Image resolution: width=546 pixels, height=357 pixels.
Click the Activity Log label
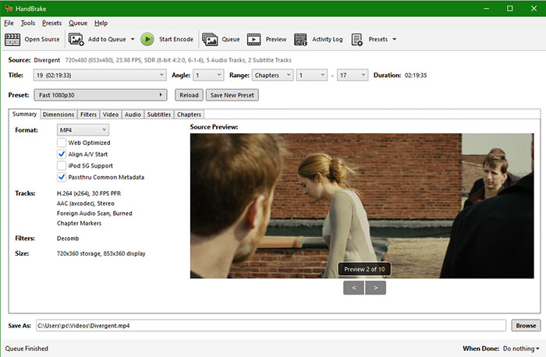click(x=328, y=39)
